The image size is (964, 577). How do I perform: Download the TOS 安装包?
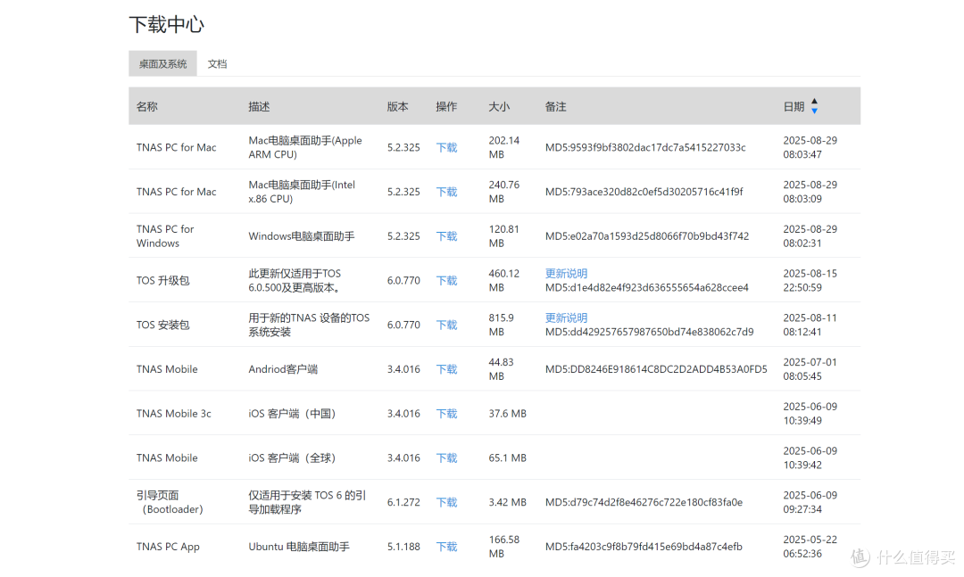[x=447, y=325]
